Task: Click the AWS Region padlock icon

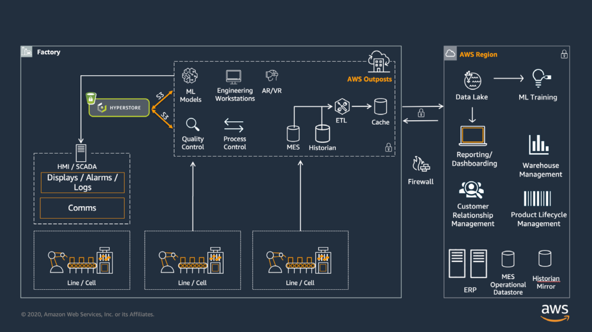Action: [564, 54]
